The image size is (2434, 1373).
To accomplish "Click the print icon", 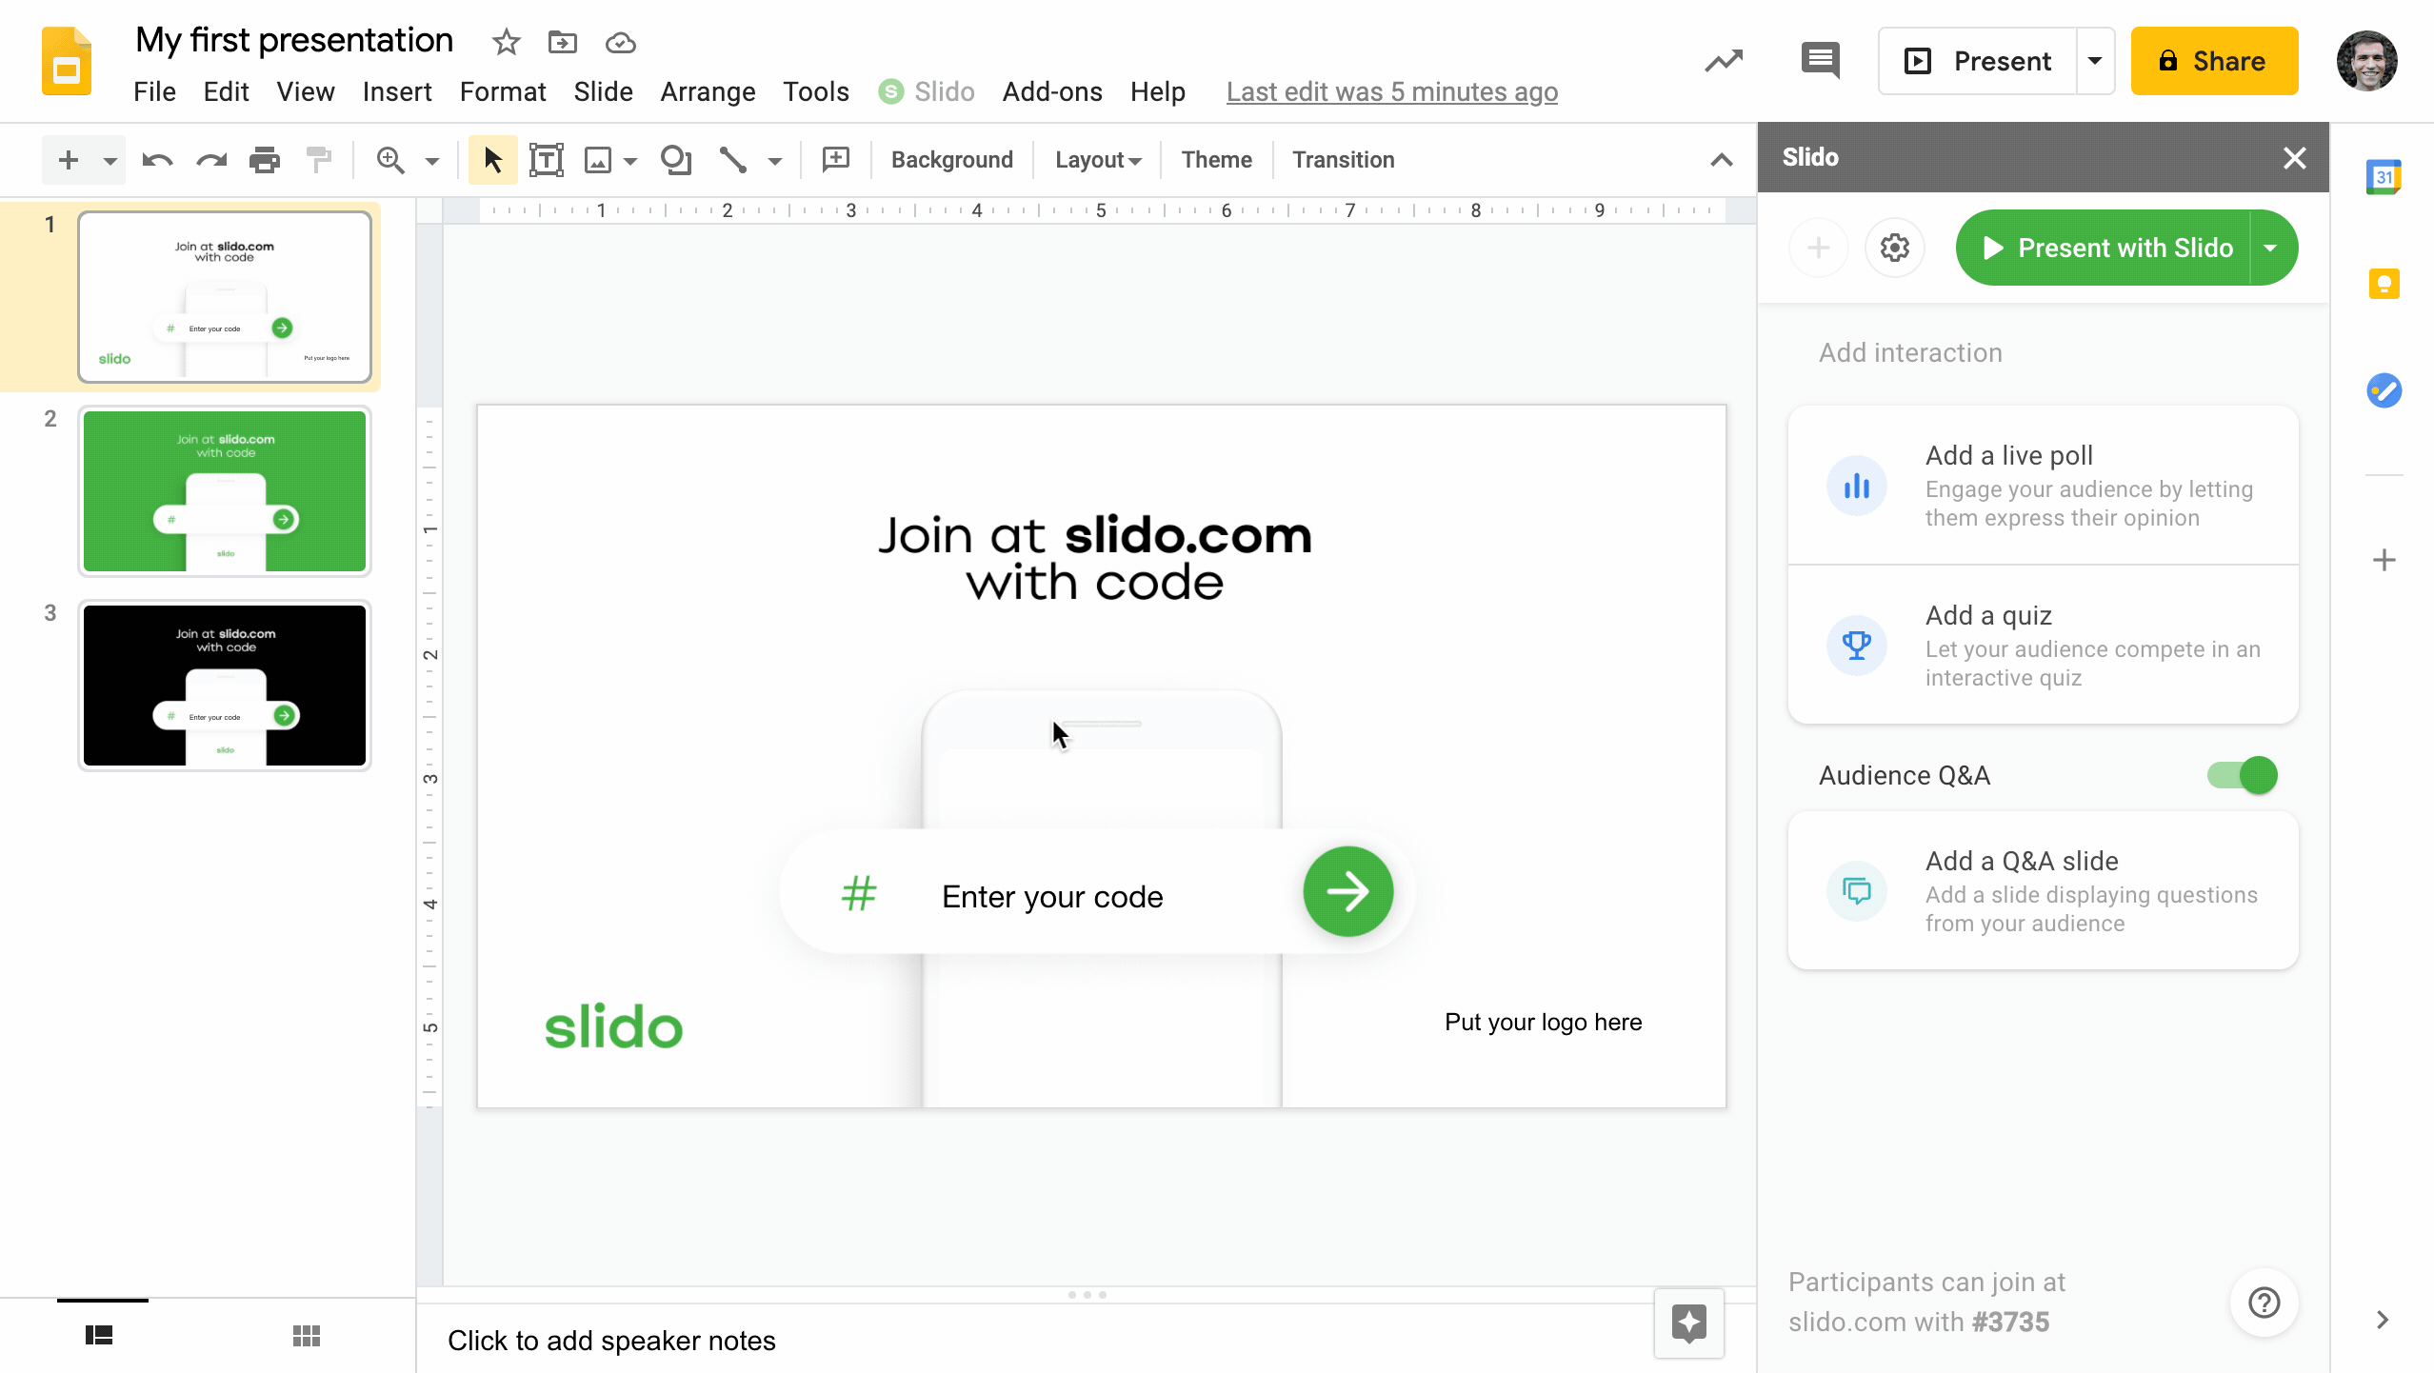I will [x=264, y=160].
